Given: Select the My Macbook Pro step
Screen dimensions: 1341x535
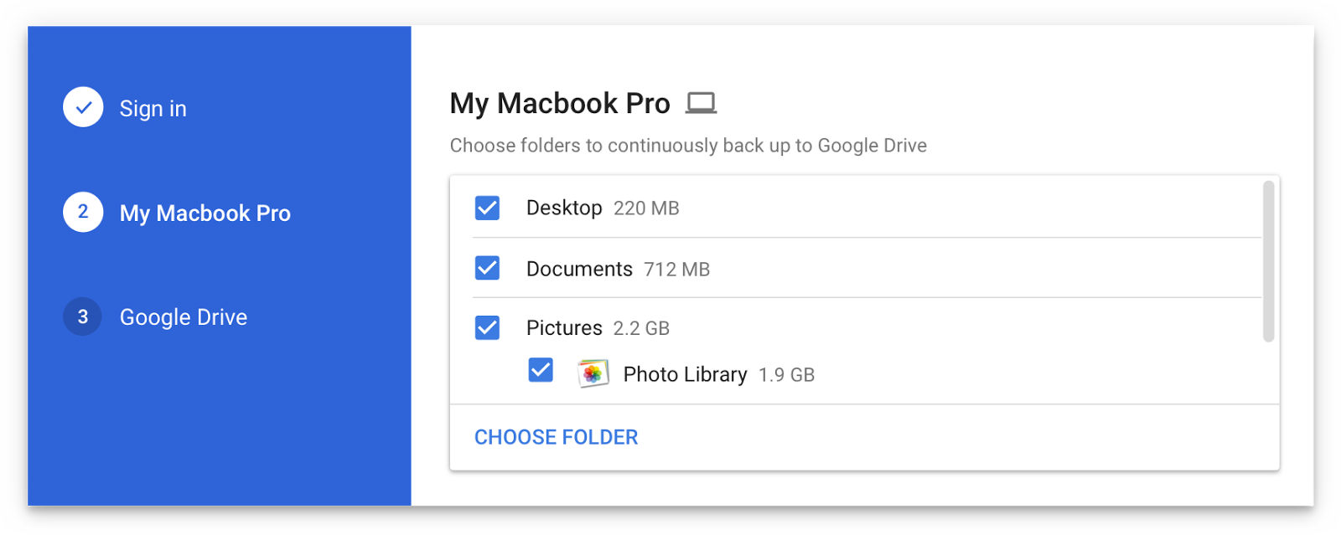Looking at the screenshot, I should [x=205, y=213].
